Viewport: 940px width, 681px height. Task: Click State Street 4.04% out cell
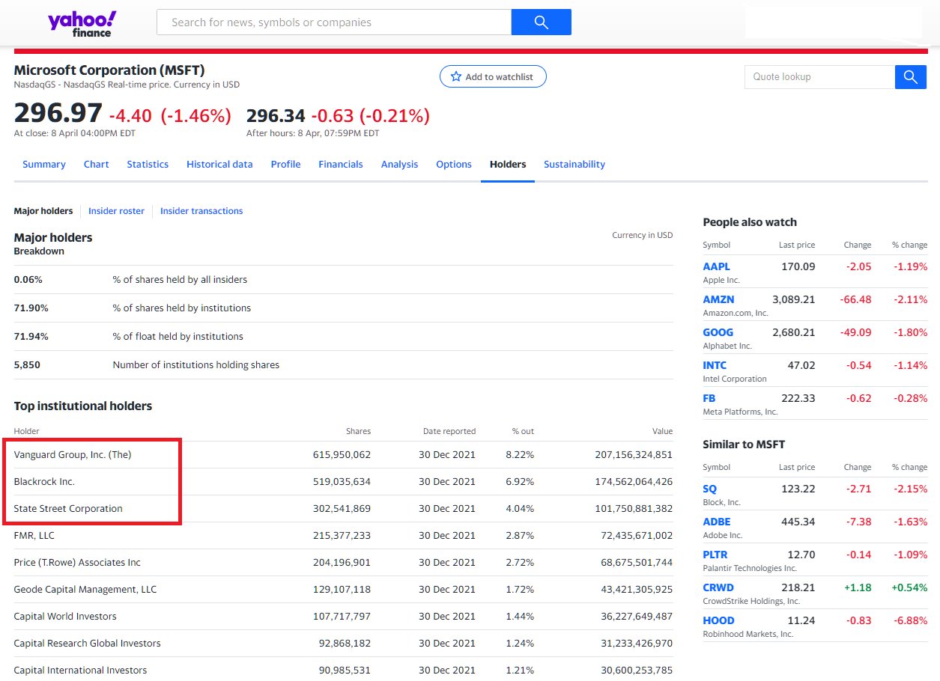(520, 509)
